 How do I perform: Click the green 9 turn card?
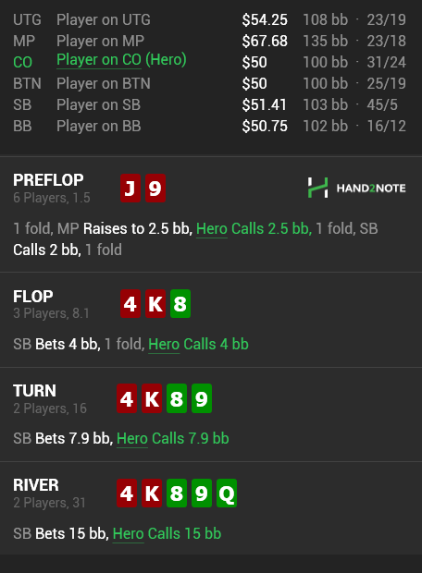[202, 398]
